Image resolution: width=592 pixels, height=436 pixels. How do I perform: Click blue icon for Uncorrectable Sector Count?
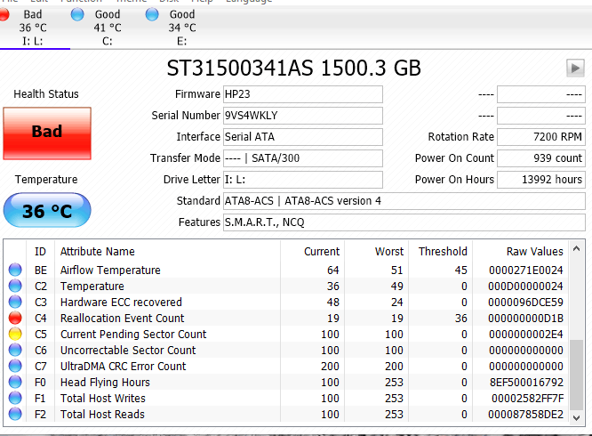pyautogui.click(x=15, y=350)
